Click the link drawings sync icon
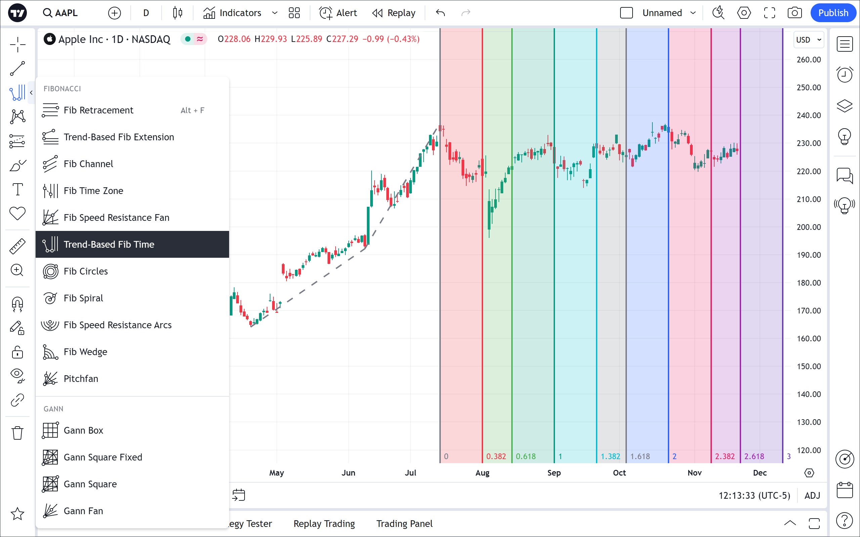Image resolution: width=860 pixels, height=537 pixels. click(17, 400)
